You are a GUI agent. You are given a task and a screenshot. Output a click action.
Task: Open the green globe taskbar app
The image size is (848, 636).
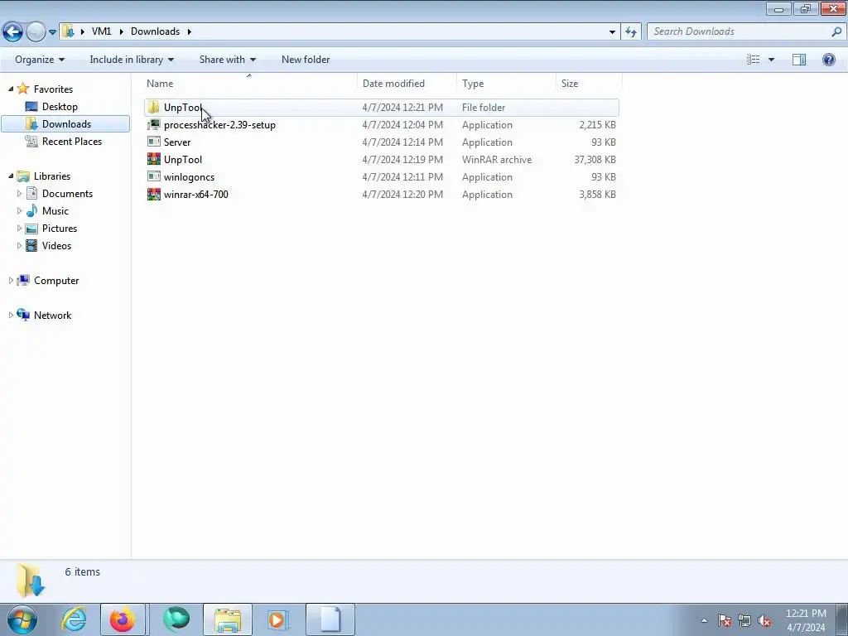point(177,619)
